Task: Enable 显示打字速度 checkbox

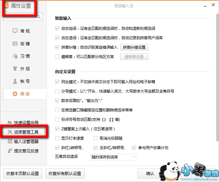Action: pos(57,138)
